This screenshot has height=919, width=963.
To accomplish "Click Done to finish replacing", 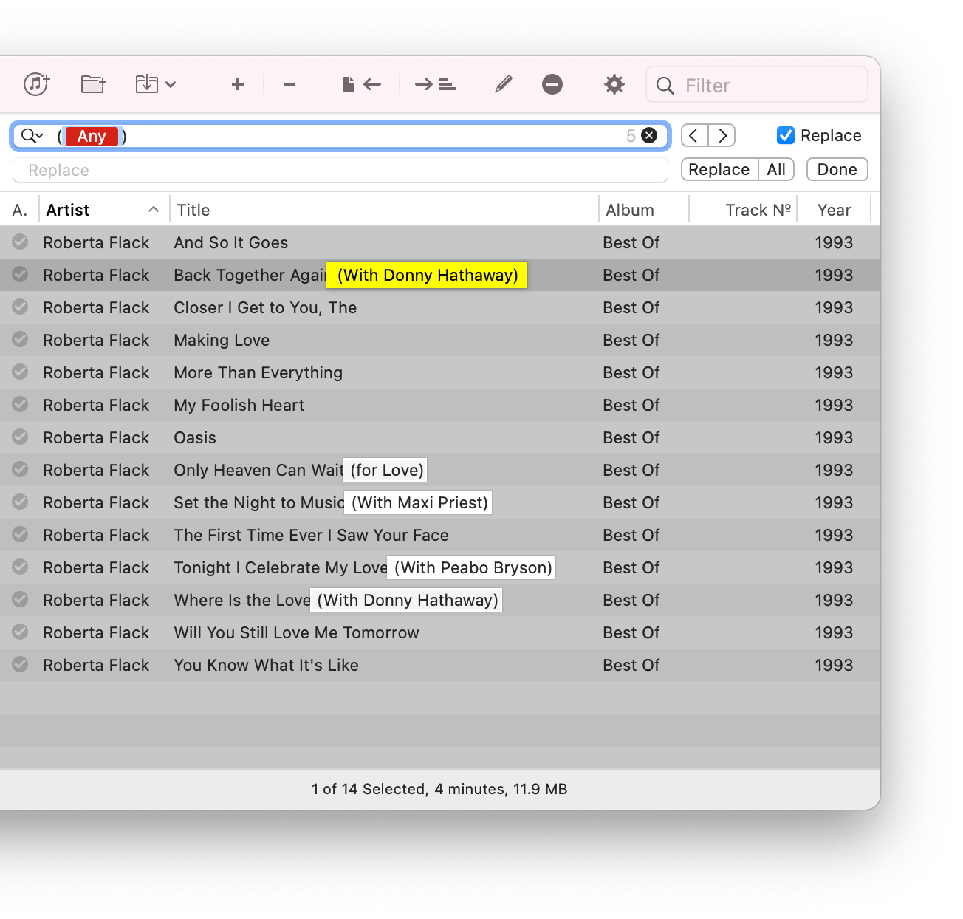I will pos(836,169).
